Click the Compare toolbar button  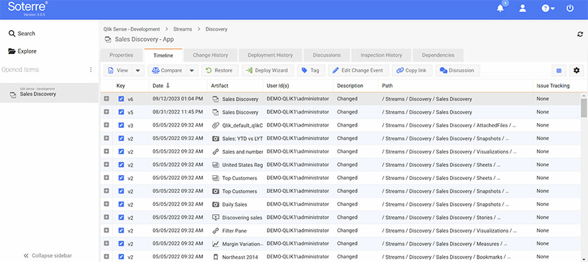[x=167, y=70]
